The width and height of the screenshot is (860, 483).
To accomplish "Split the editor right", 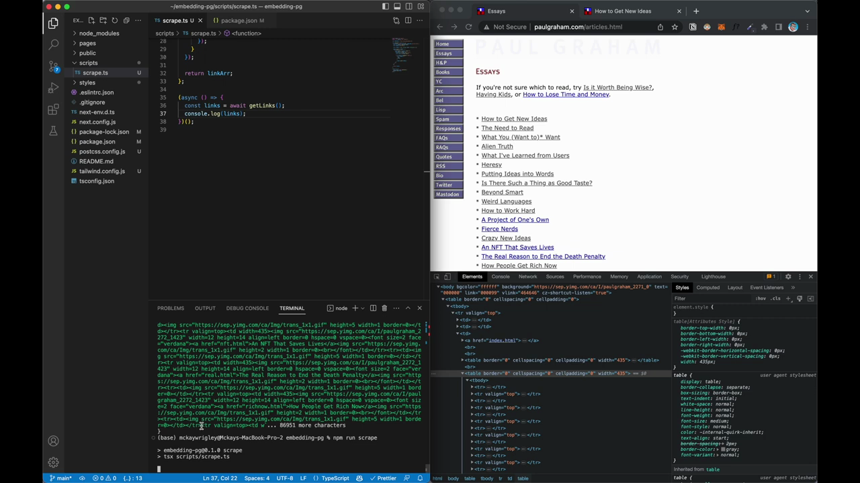I will point(408,21).
